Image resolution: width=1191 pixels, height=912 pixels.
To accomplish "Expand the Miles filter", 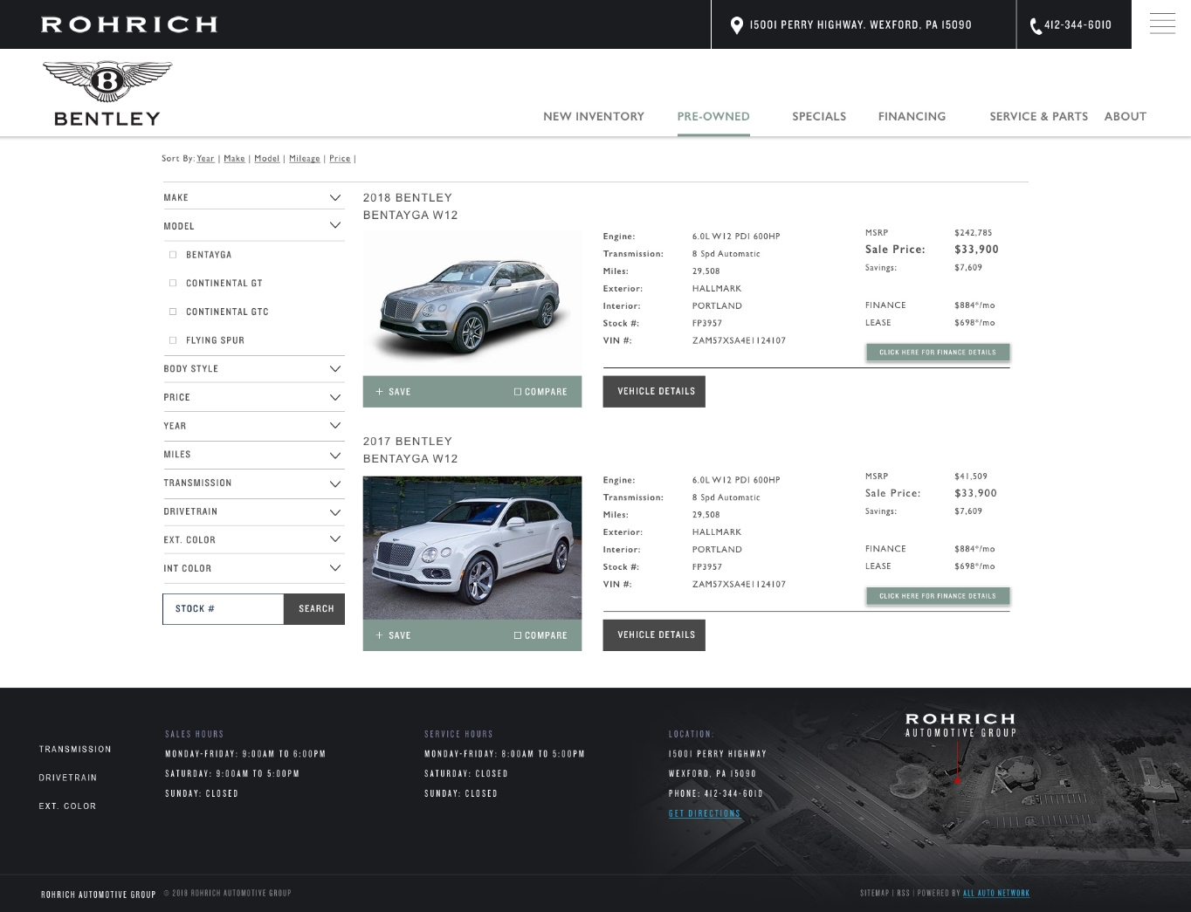I will (x=253, y=455).
